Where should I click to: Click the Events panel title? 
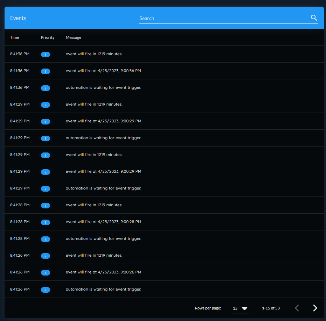[18, 18]
